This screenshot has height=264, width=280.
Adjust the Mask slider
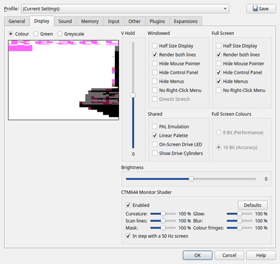pyautogui.click(x=163, y=228)
